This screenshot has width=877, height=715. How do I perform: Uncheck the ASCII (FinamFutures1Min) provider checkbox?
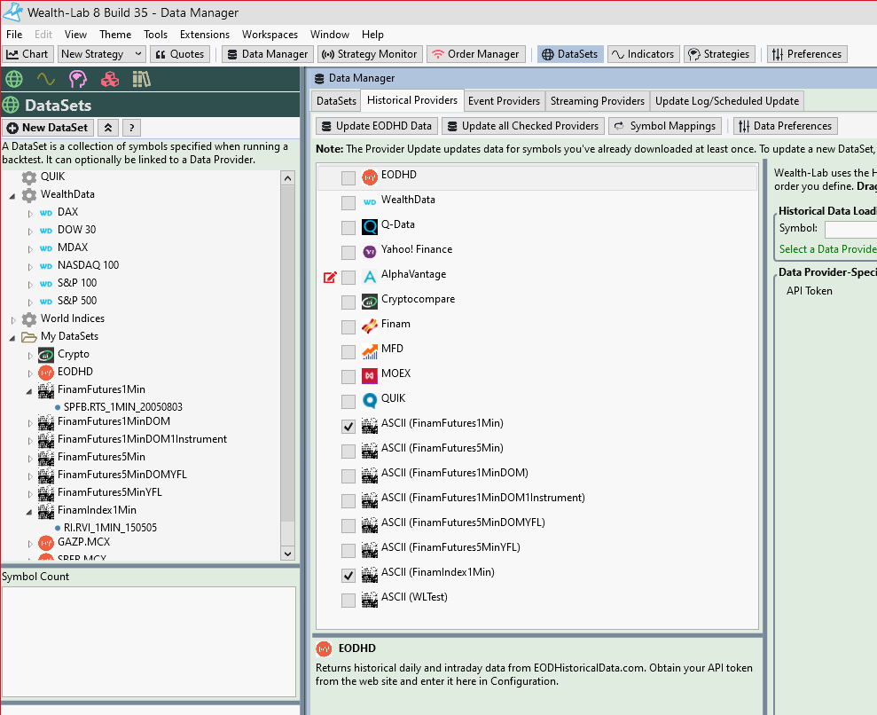coord(348,426)
